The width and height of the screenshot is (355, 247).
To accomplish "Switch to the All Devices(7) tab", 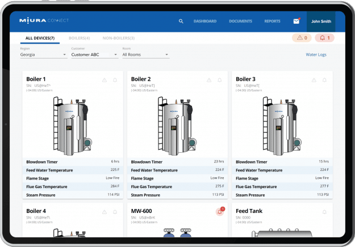I will coord(40,38).
